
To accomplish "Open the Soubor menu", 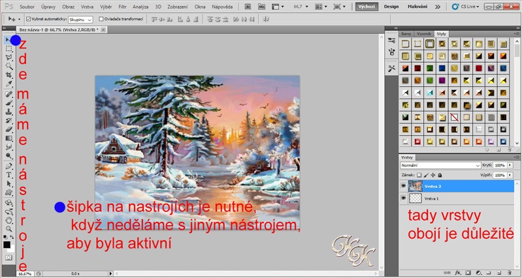I will tap(27, 7).
